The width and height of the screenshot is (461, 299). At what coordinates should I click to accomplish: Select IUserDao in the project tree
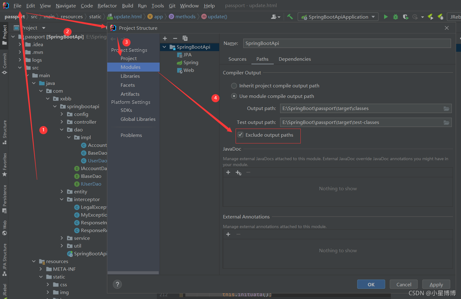[88, 184]
